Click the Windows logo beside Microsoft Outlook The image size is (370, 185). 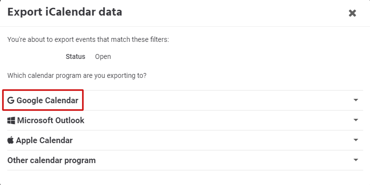[x=11, y=120]
